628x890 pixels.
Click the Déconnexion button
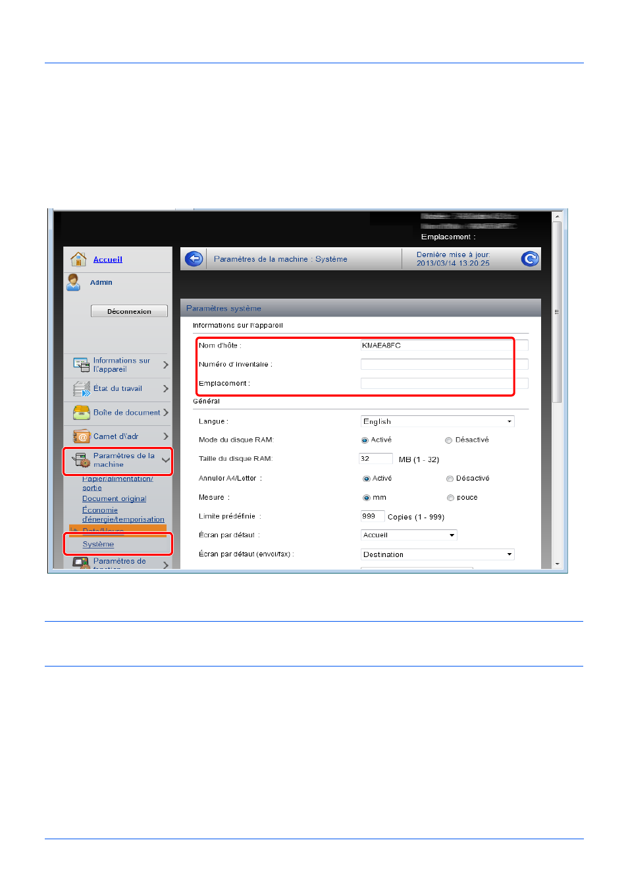[129, 311]
